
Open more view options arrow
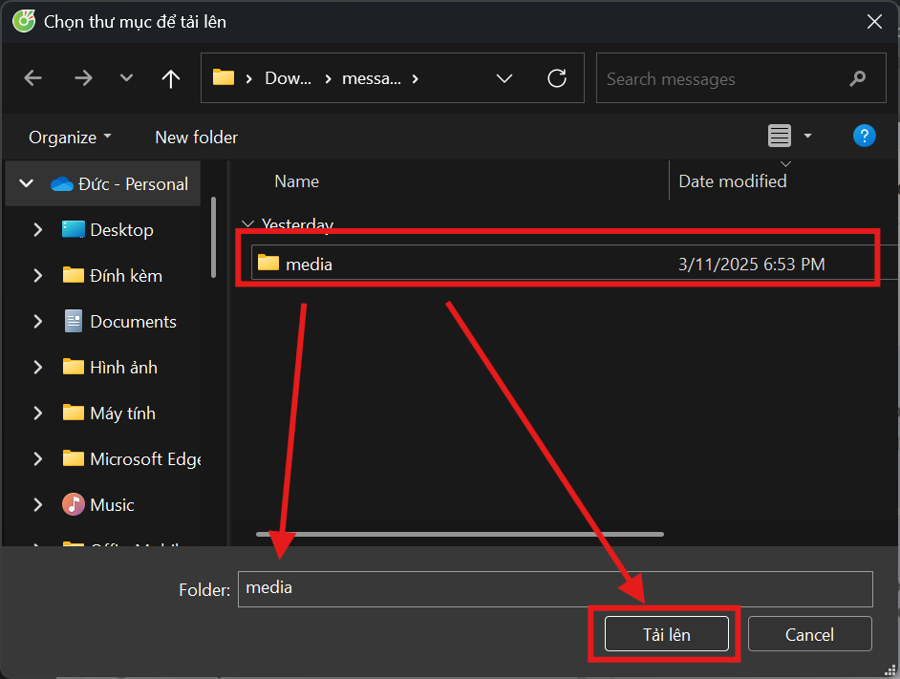pyautogui.click(x=807, y=136)
